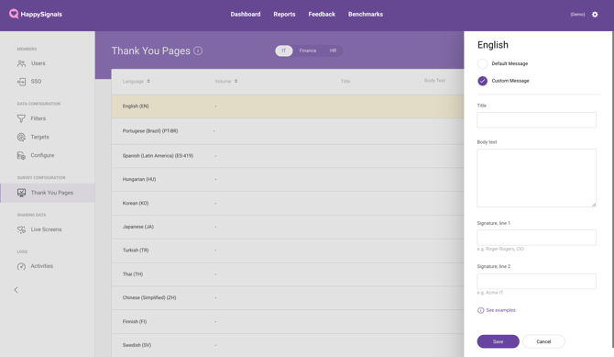This screenshot has height=357, width=614.
Task: Click the Save button
Action: point(499,341)
